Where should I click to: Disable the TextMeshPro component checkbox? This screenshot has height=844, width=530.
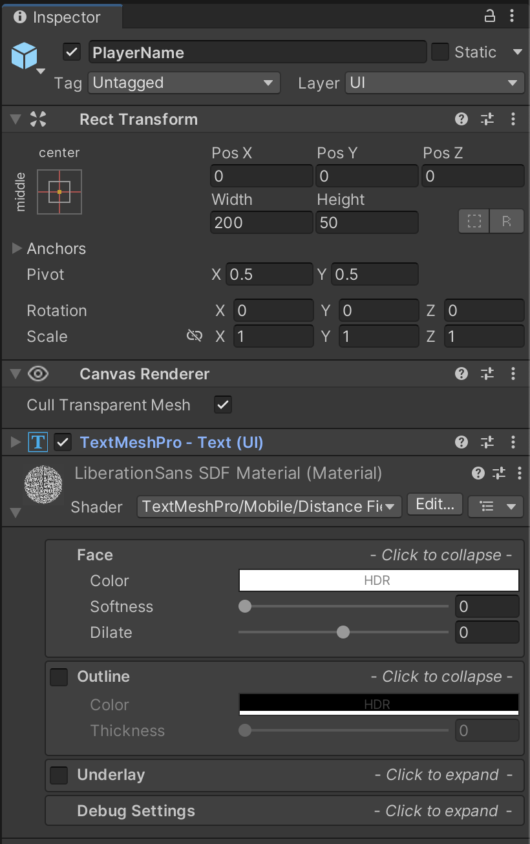63,443
